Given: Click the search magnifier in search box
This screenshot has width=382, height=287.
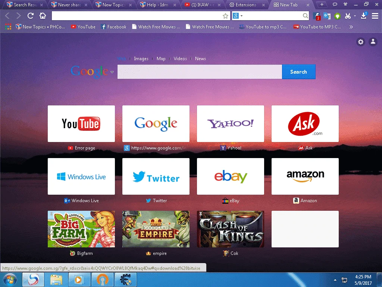Looking at the screenshot, I should coord(305,16).
